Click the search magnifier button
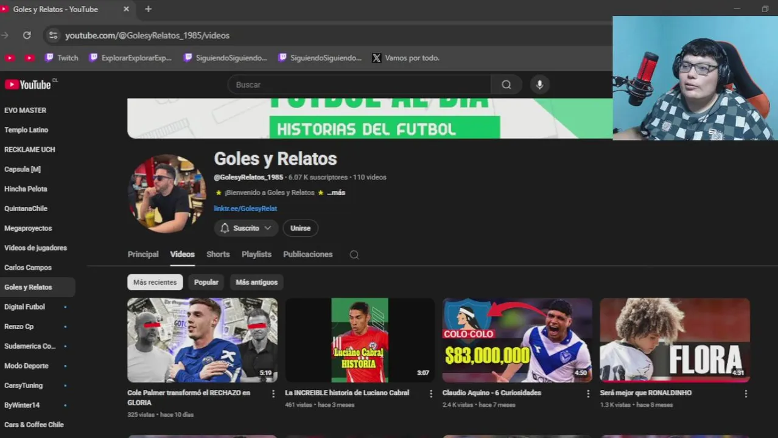This screenshot has width=778, height=438. click(x=506, y=85)
